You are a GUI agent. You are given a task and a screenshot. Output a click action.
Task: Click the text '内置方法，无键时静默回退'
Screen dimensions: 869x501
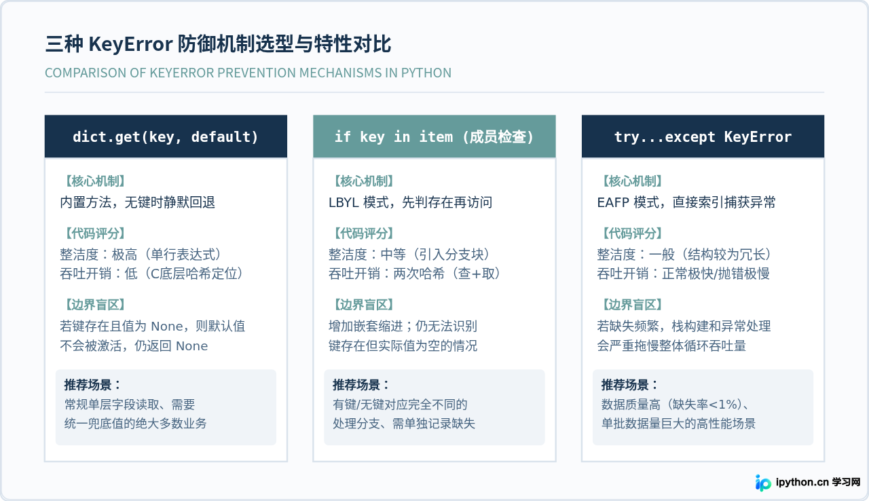coord(138,202)
